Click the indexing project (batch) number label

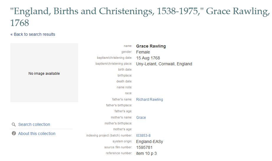click(109, 135)
